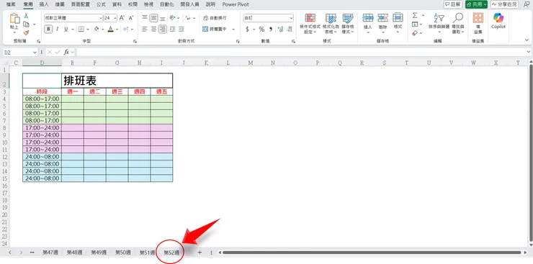Click the Cut scissors icon

[26, 16]
